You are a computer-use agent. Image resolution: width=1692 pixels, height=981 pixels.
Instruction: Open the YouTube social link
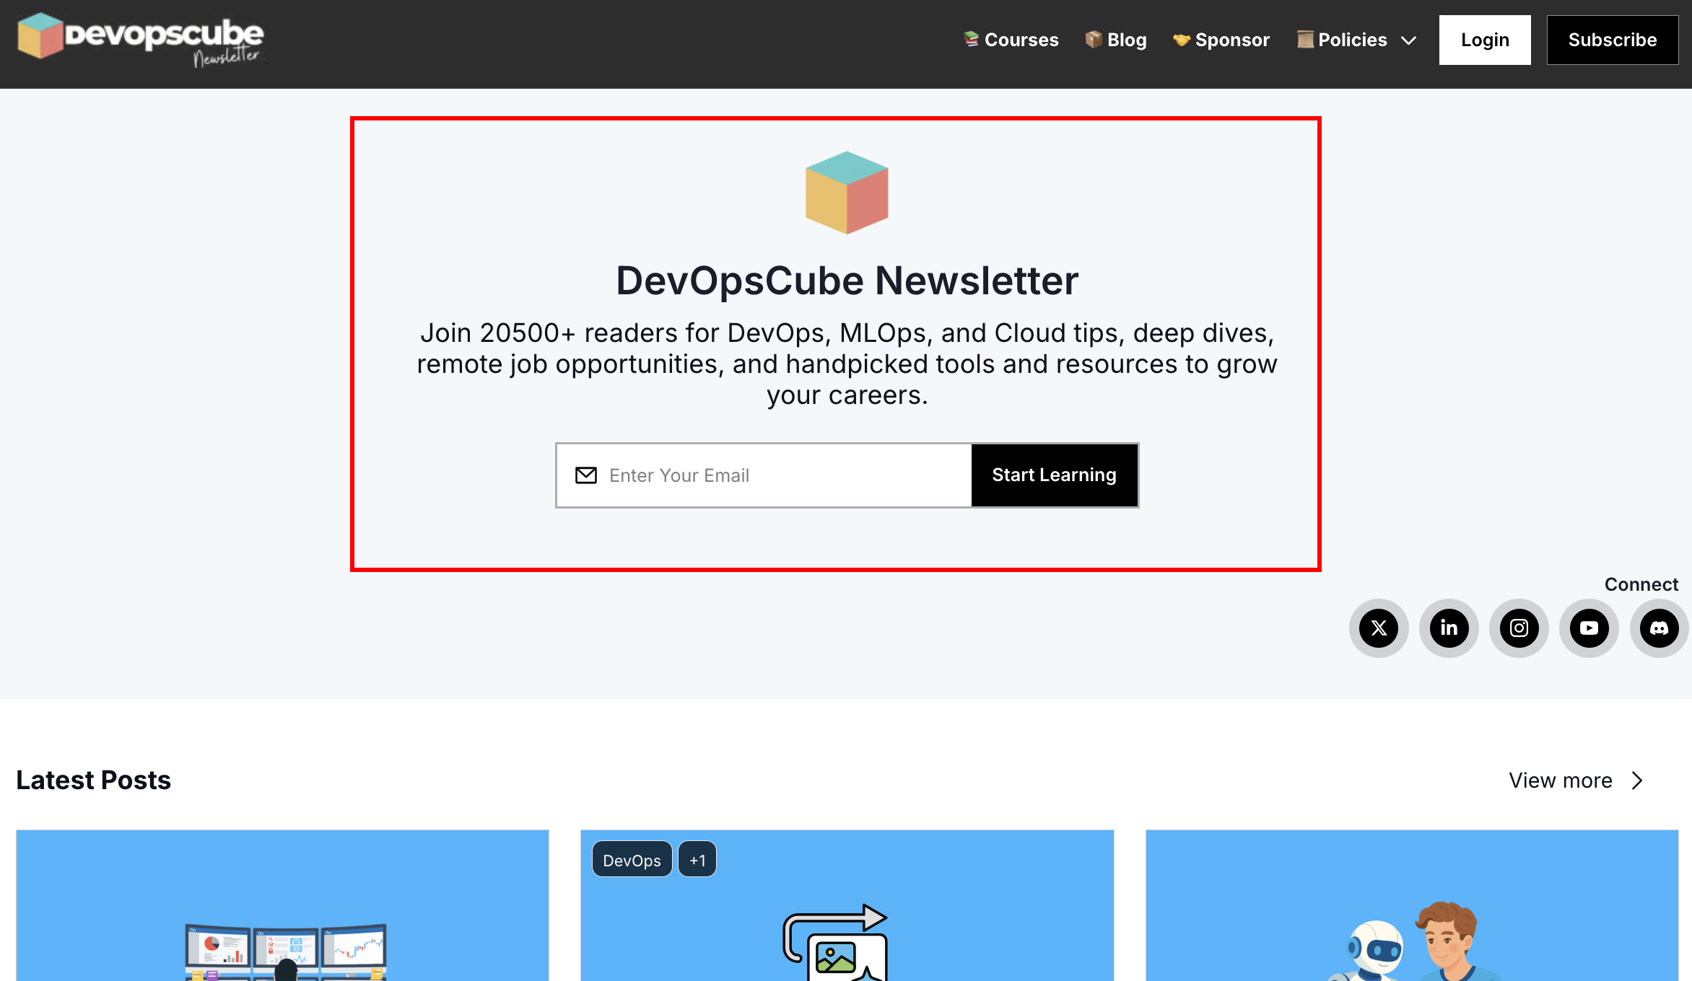(1589, 628)
